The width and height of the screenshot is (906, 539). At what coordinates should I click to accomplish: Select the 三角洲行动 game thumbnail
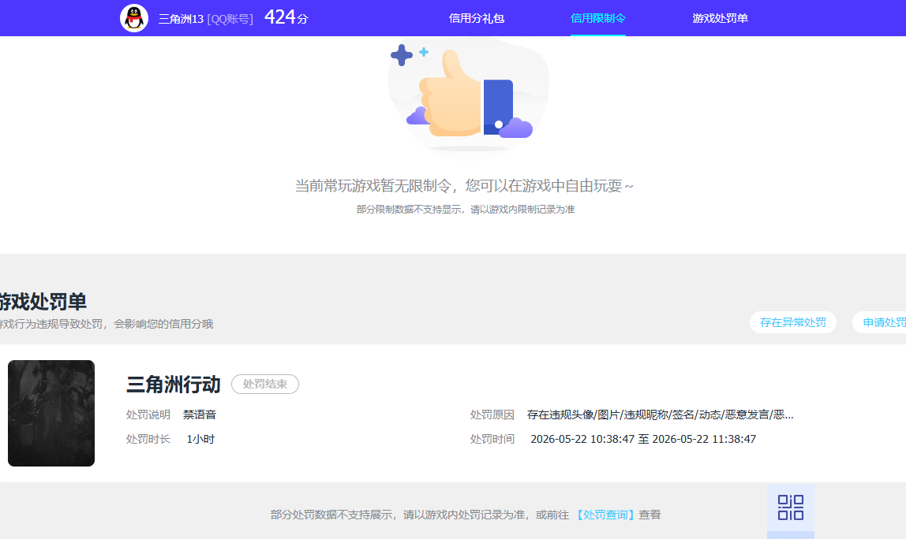point(51,413)
